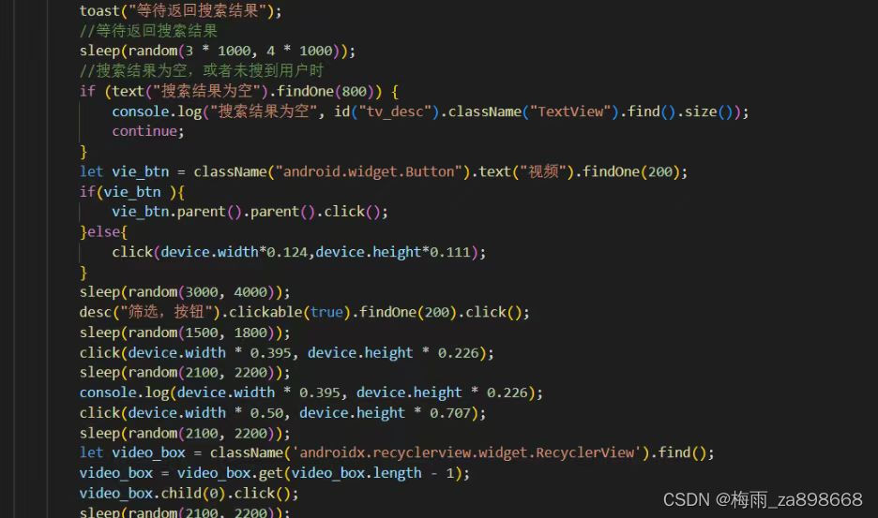Click the vie_btn.parent().parent().click() statement
This screenshot has height=518, width=878.
pyautogui.click(x=250, y=212)
